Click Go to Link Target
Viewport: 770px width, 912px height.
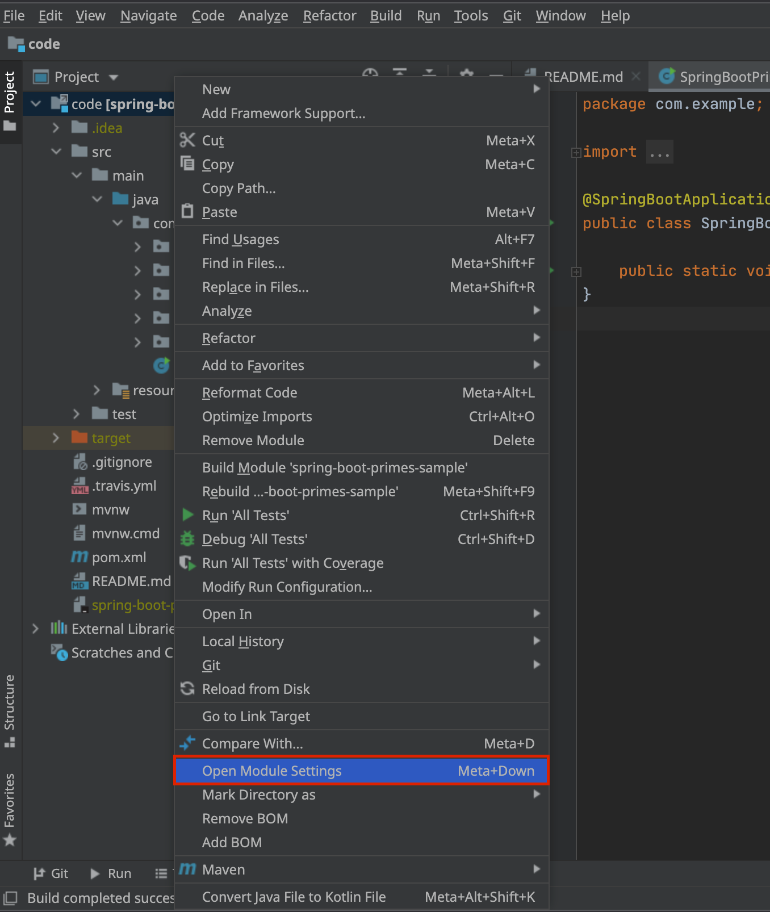click(x=361, y=716)
